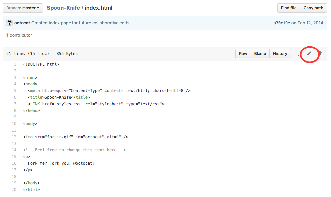Click the commit message about collaborative edits
This screenshot has height=197, width=331.
tap(80, 23)
